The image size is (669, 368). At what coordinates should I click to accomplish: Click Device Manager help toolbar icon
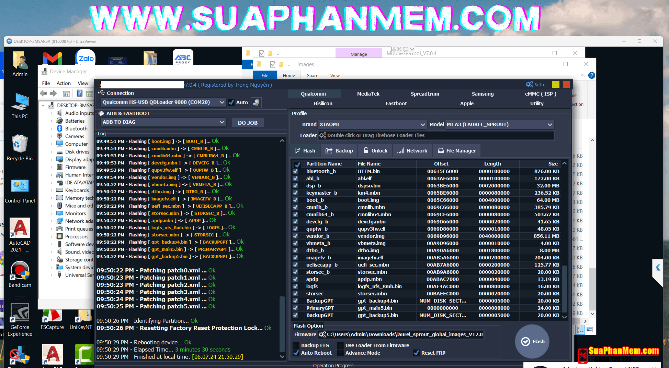click(x=79, y=93)
